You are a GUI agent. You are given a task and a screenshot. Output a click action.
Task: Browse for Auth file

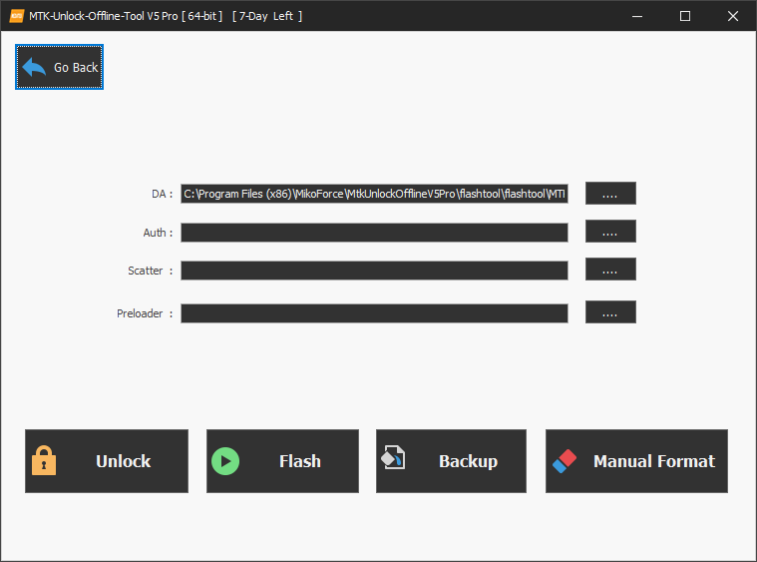point(610,232)
